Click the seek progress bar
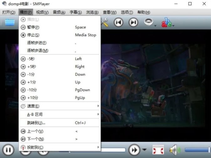The height and width of the screenshot is (158, 211). (x=113, y=150)
